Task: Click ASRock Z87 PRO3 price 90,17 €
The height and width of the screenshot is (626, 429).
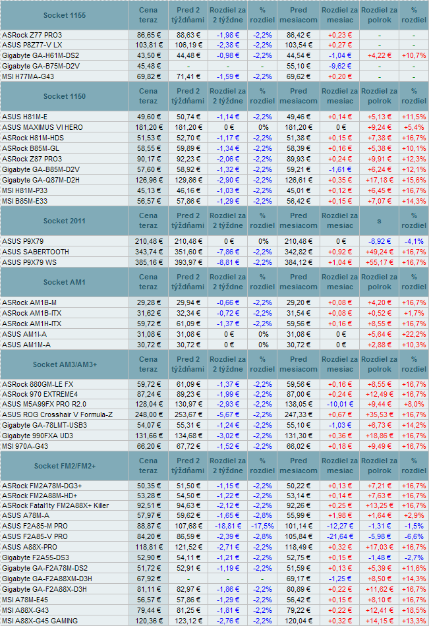Action: 149,159
